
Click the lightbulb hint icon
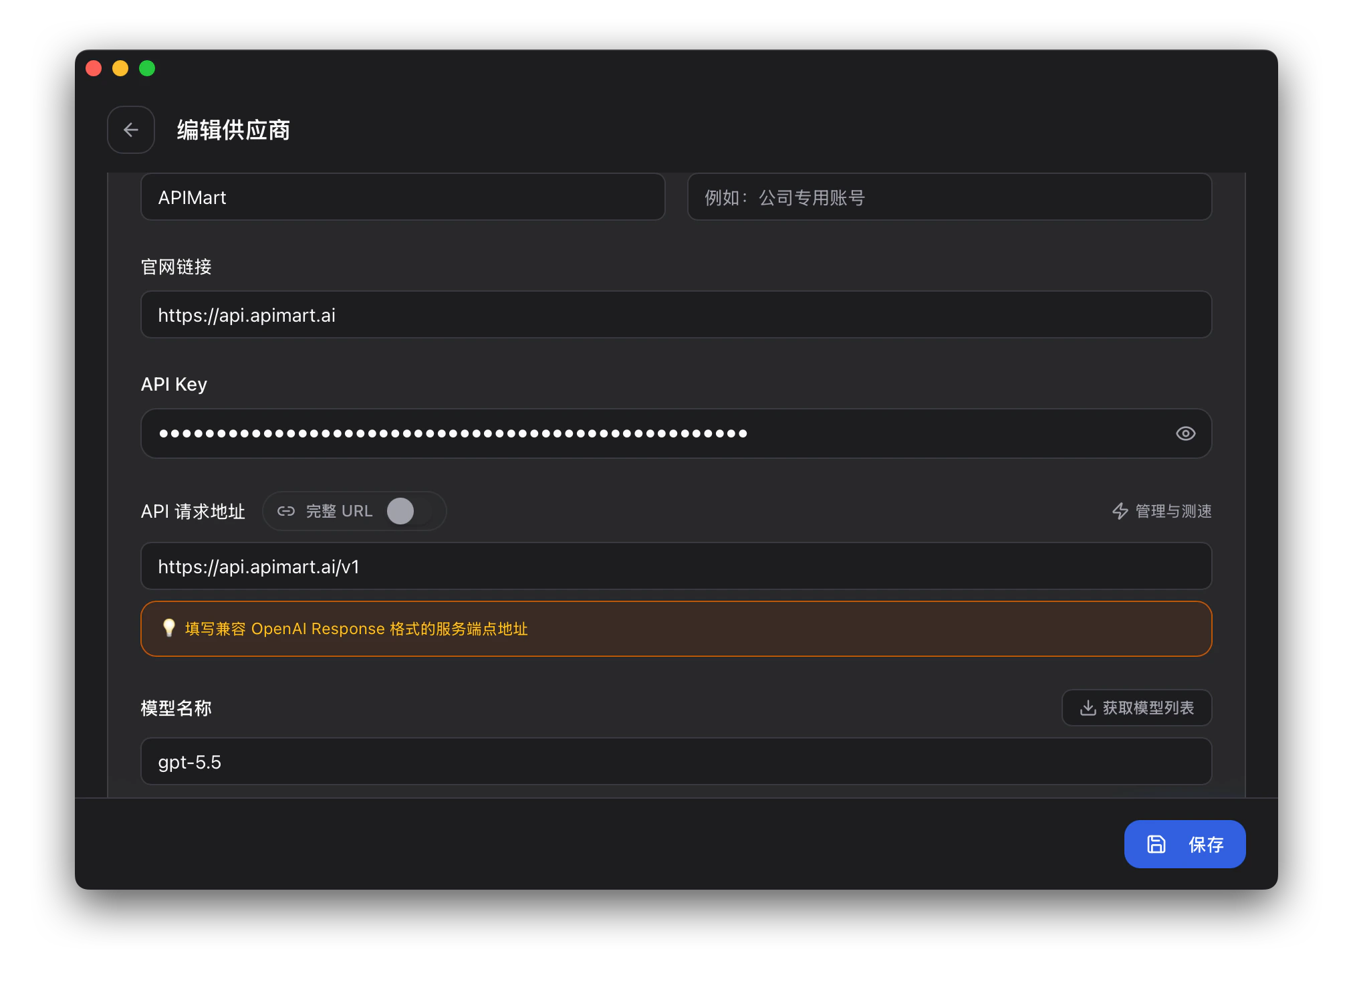coord(169,628)
